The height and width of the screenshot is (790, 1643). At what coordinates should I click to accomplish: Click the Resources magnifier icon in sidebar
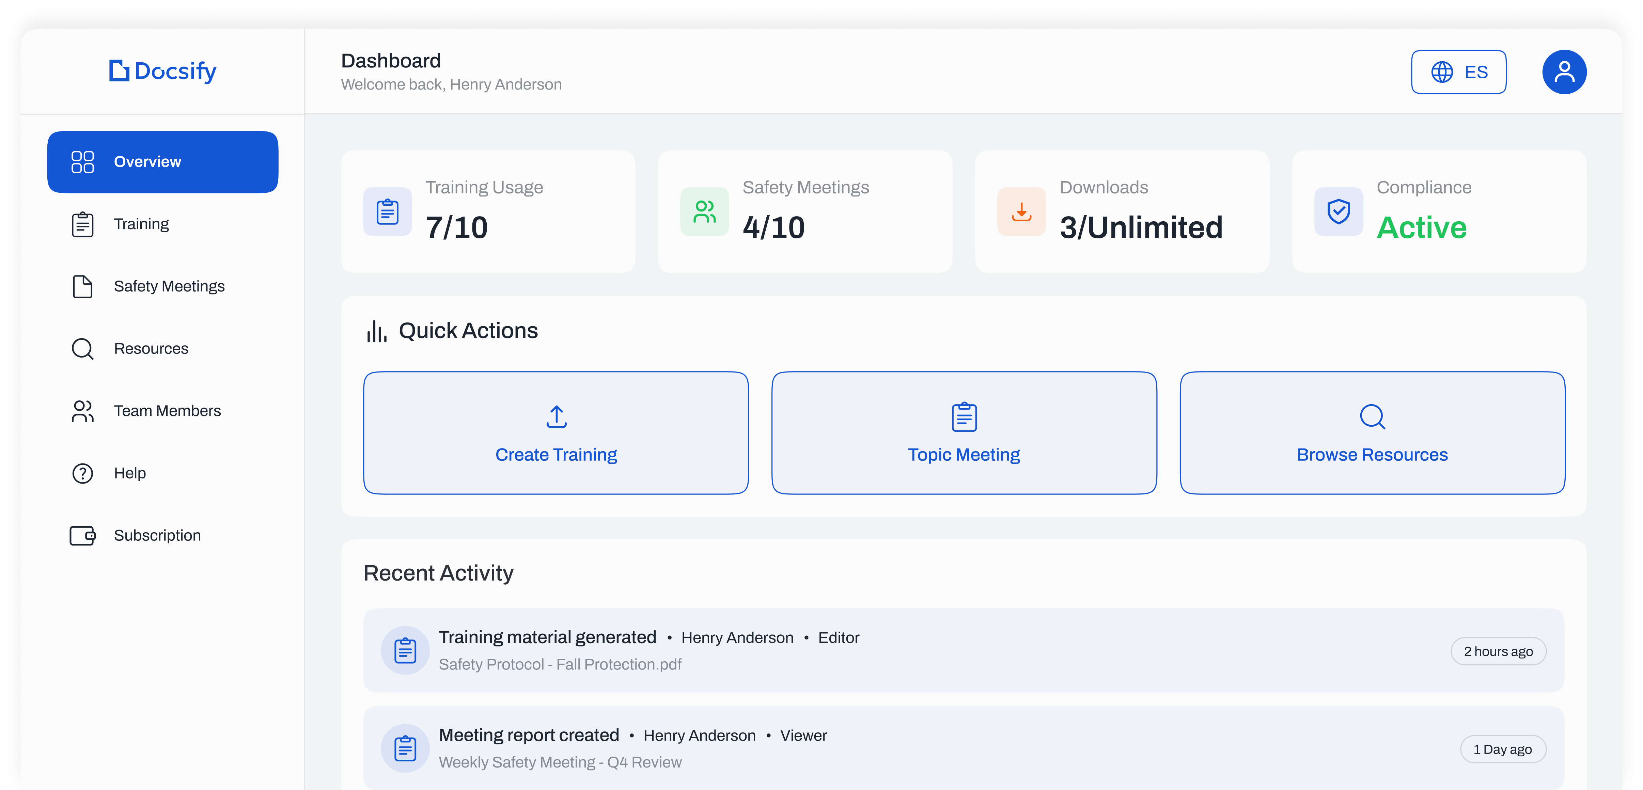click(x=82, y=348)
